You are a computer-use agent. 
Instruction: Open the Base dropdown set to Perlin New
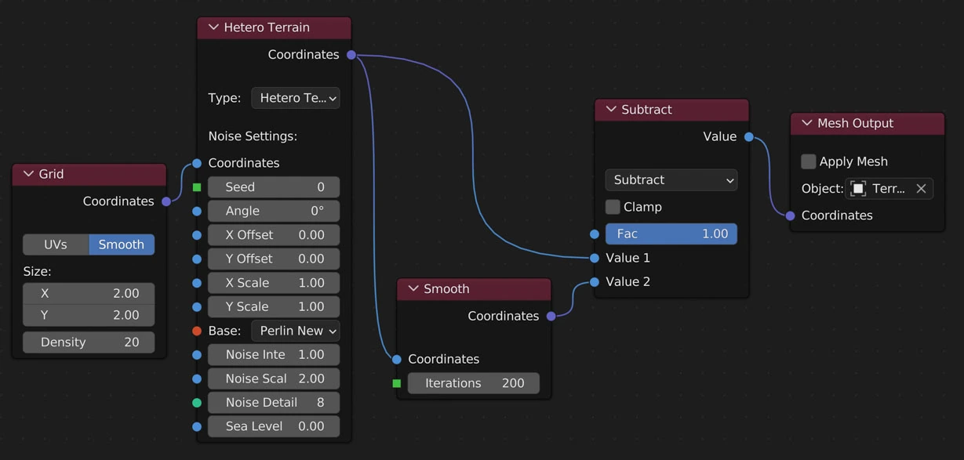coord(296,331)
